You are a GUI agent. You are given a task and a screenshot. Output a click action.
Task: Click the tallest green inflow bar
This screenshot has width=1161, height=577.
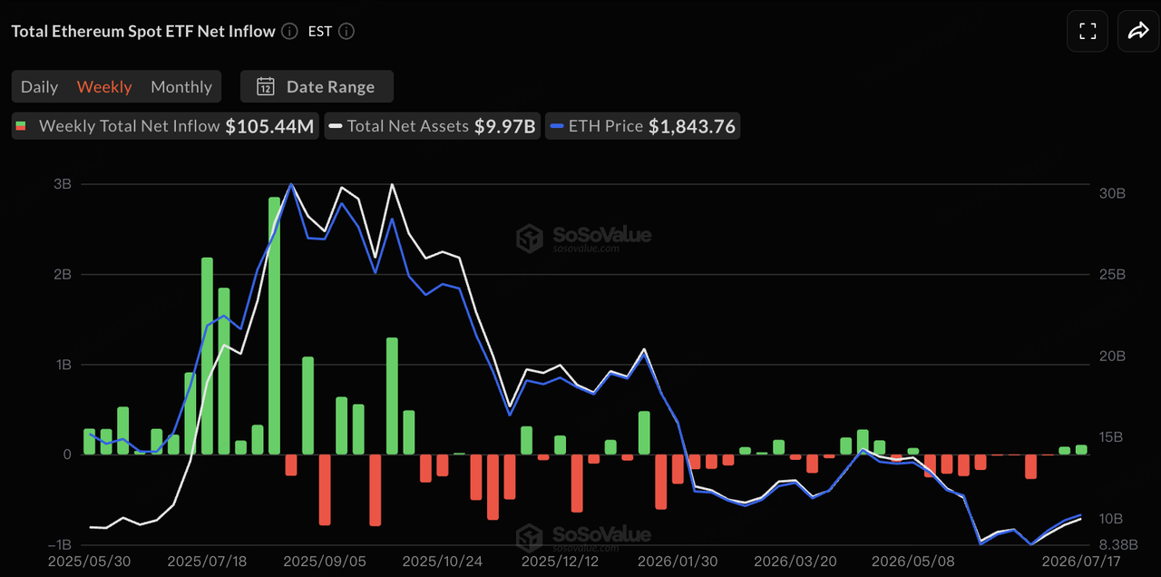tap(274, 326)
